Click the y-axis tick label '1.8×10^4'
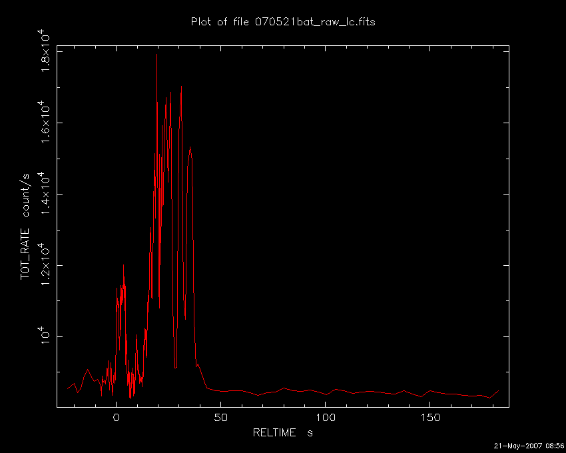 (x=46, y=51)
